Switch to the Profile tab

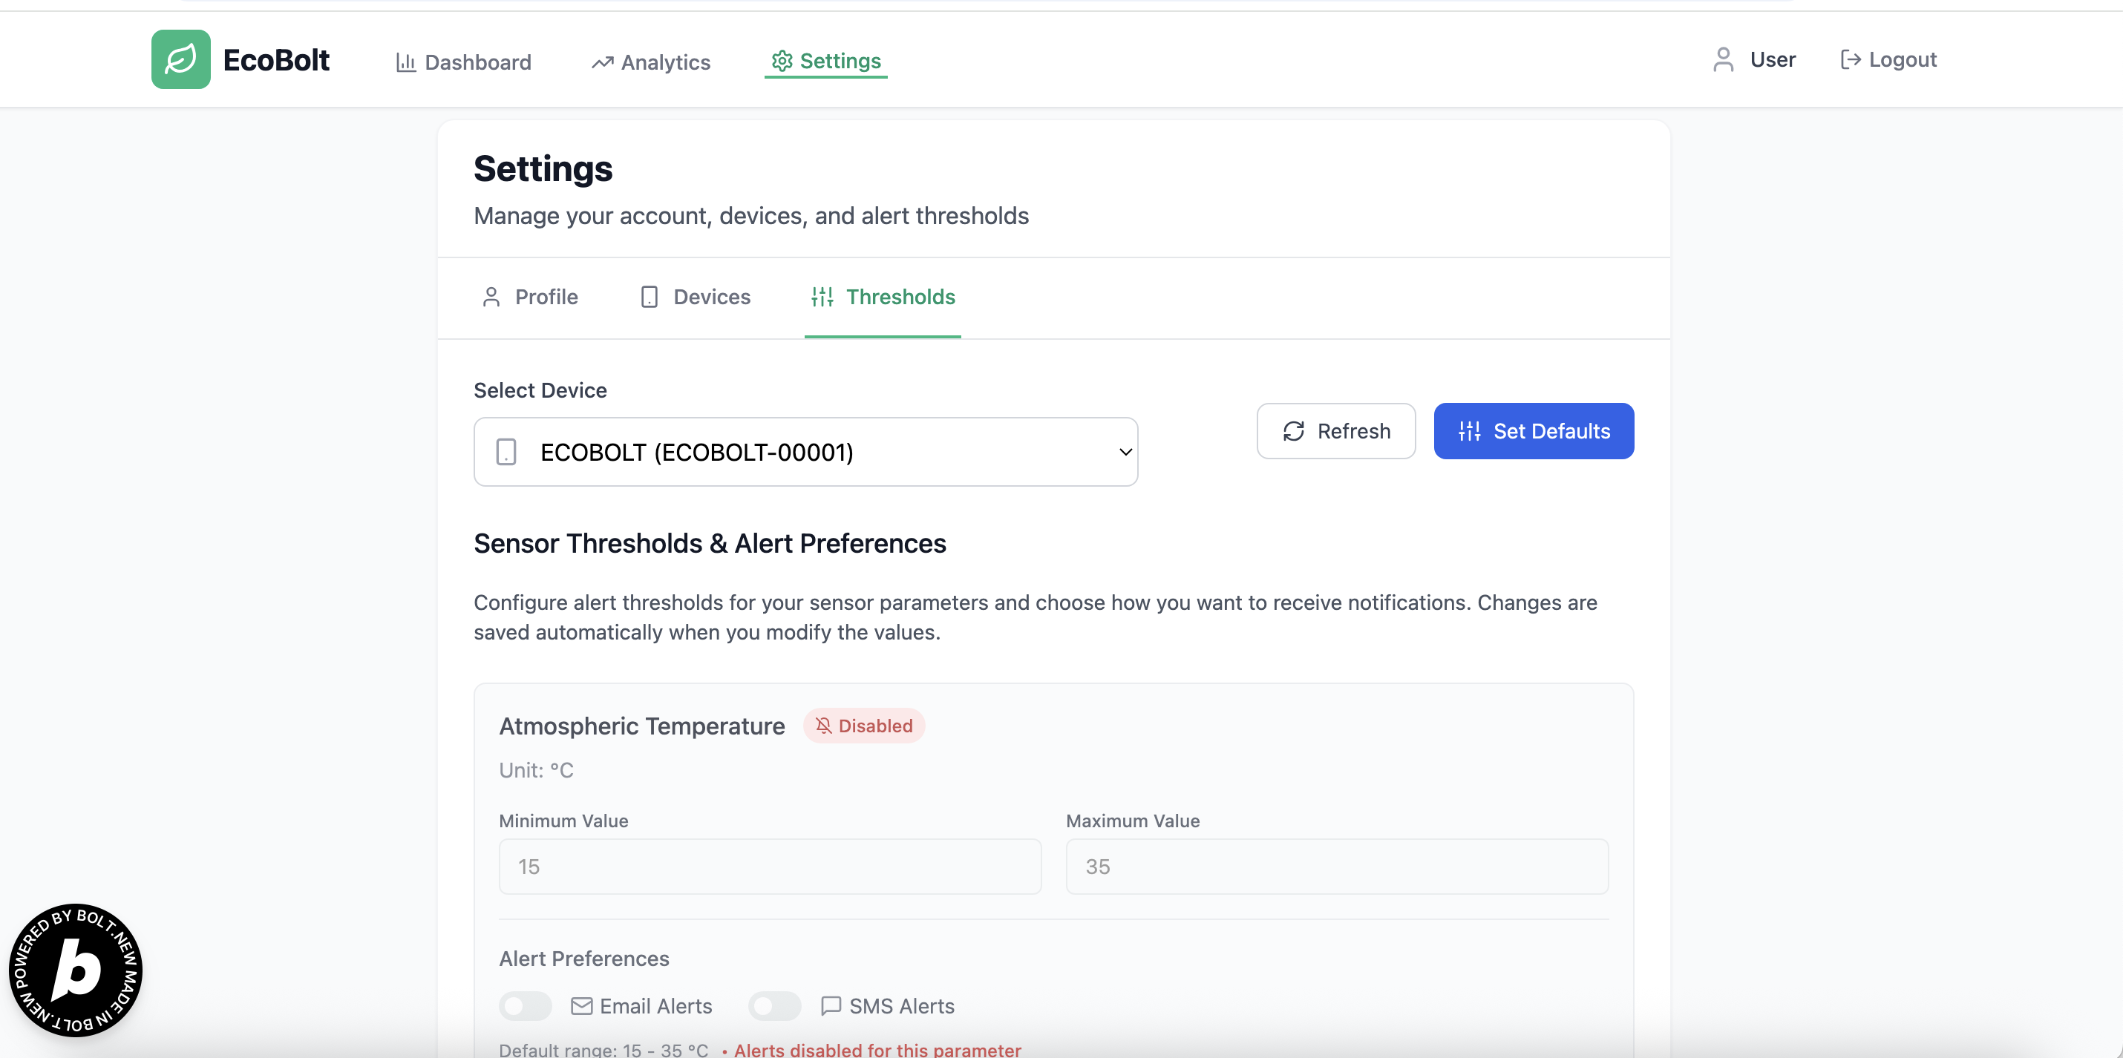click(x=529, y=297)
